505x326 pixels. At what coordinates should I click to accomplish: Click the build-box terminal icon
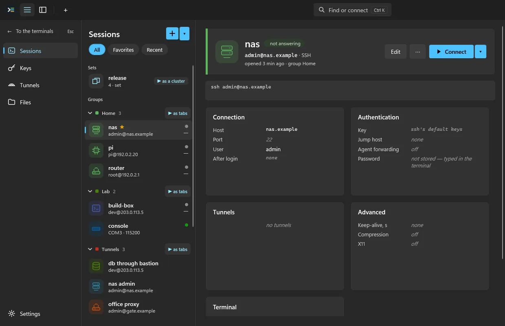[x=96, y=208]
